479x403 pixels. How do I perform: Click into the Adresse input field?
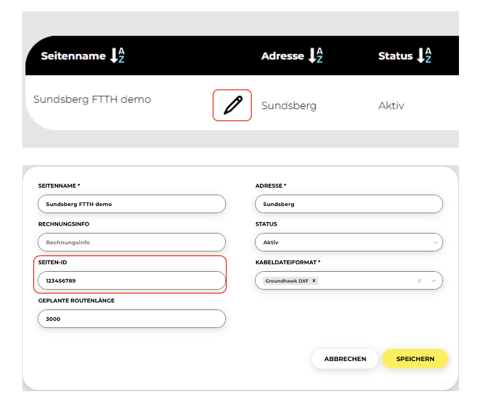click(x=349, y=204)
